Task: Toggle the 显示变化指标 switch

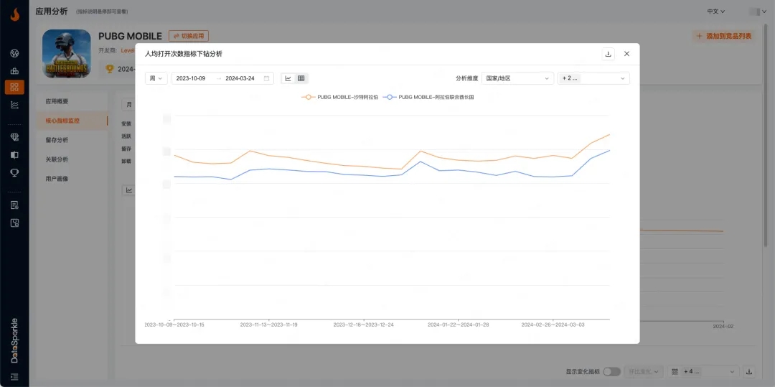Action: tap(611, 371)
